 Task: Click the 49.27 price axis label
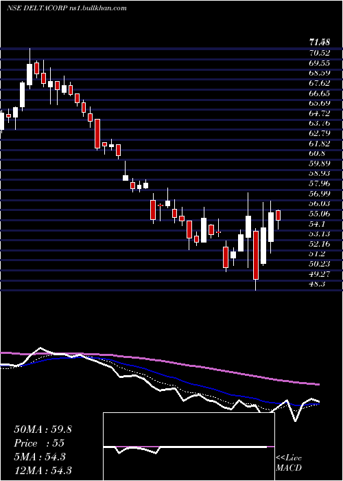319,274
